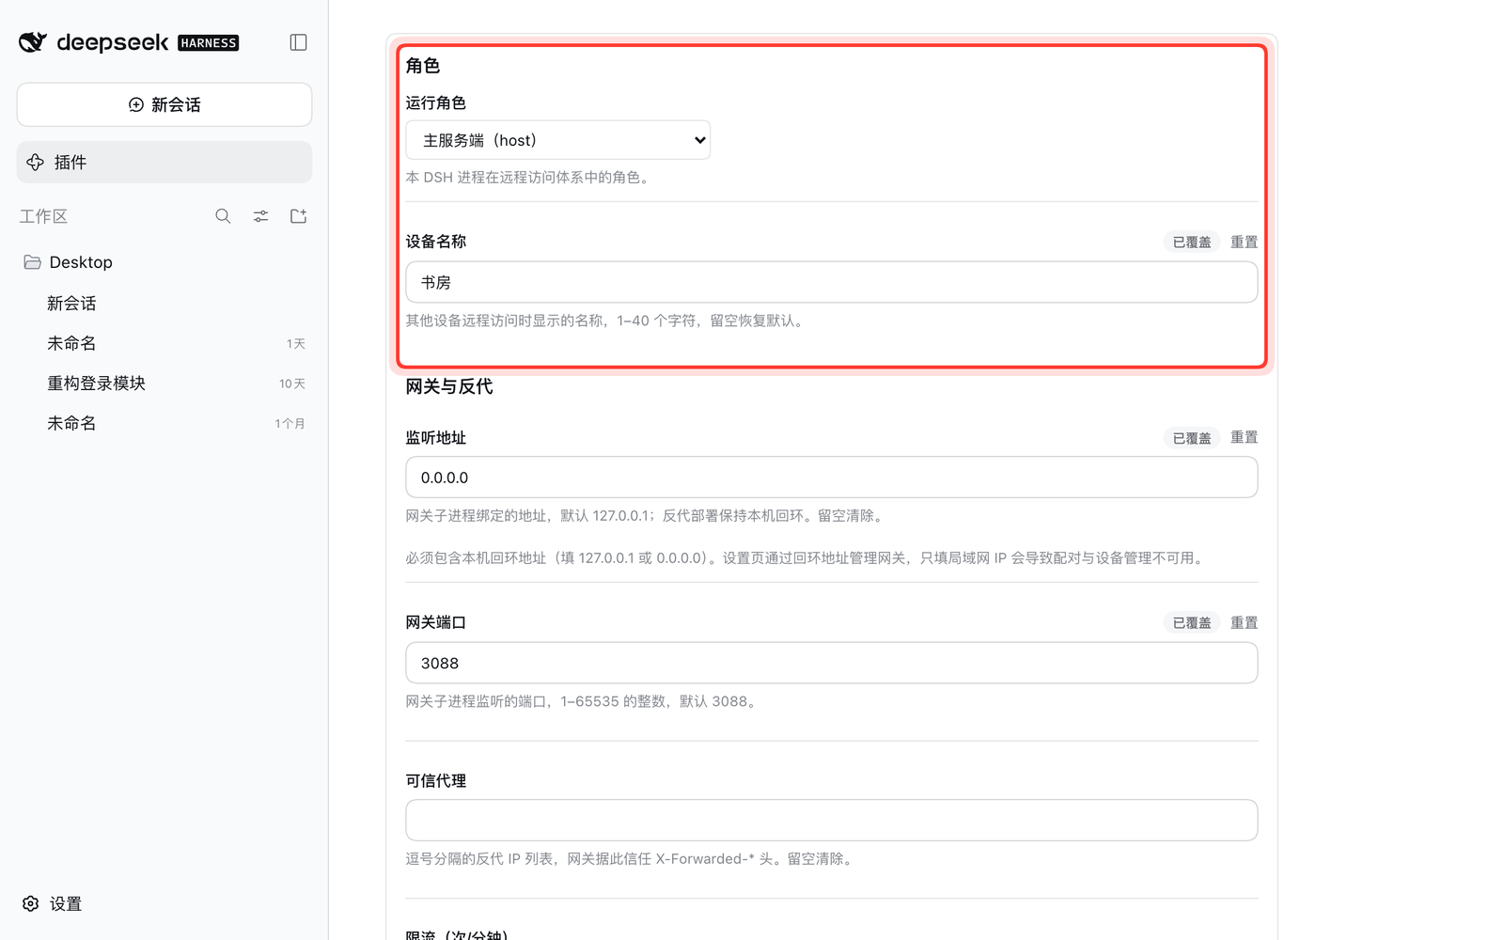Image resolution: width=1504 pixels, height=940 pixels.
Task: Click the settings gear icon
Action: (x=31, y=903)
